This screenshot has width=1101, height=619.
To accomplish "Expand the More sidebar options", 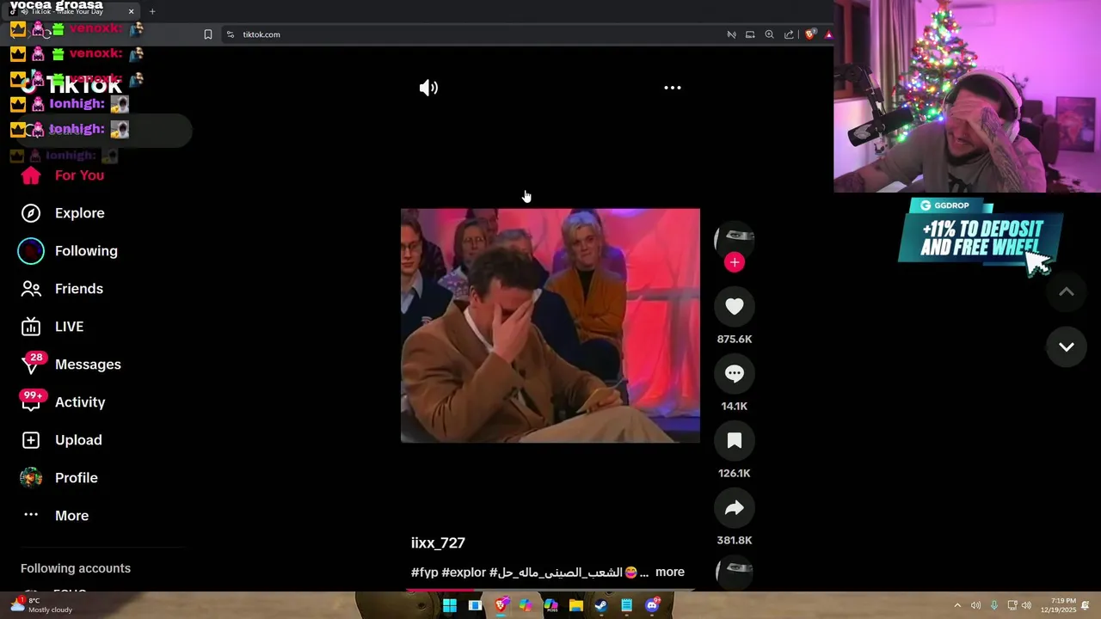I will point(71,516).
